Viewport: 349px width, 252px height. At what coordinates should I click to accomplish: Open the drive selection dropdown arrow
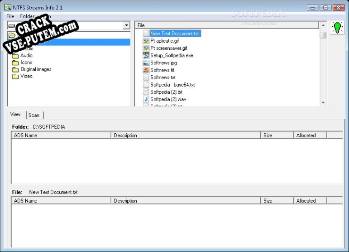(x=126, y=25)
